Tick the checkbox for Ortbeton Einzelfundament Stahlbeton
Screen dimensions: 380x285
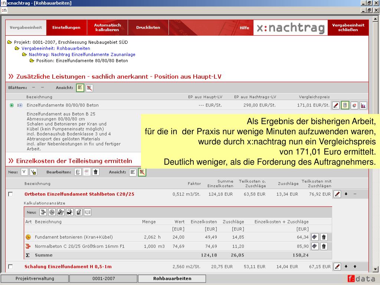pos(10,194)
